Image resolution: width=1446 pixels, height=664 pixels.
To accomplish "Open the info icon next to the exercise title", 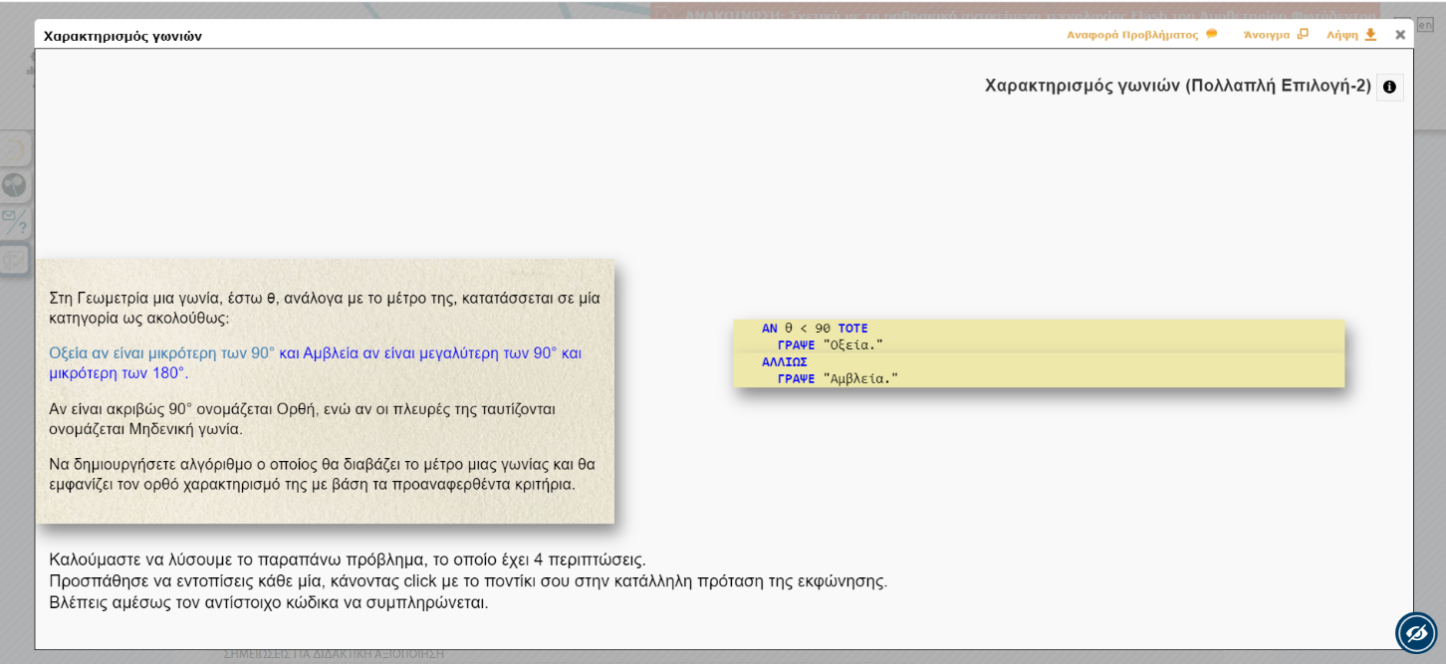I will tap(1389, 87).
